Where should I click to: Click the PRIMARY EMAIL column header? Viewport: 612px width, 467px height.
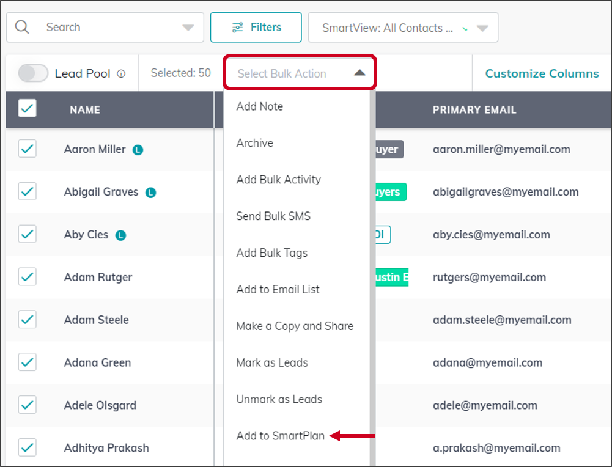(474, 110)
